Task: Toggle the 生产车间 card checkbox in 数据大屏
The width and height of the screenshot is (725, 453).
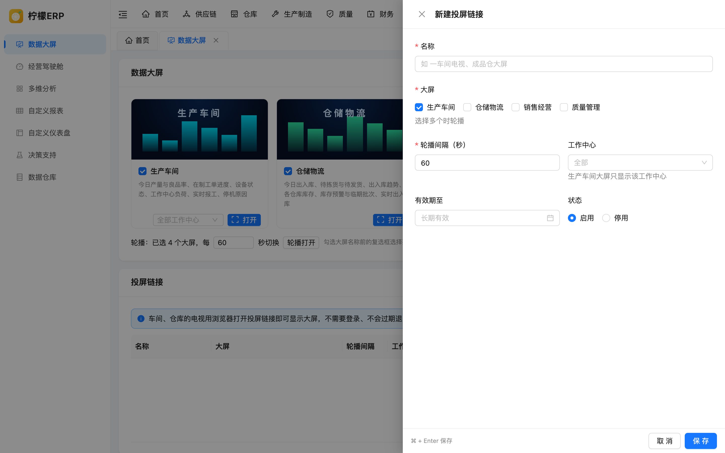Action: [142, 171]
